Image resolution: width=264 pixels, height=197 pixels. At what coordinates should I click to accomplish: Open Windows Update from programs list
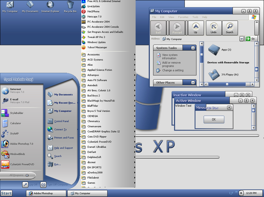pyautogui.click(x=108, y=42)
